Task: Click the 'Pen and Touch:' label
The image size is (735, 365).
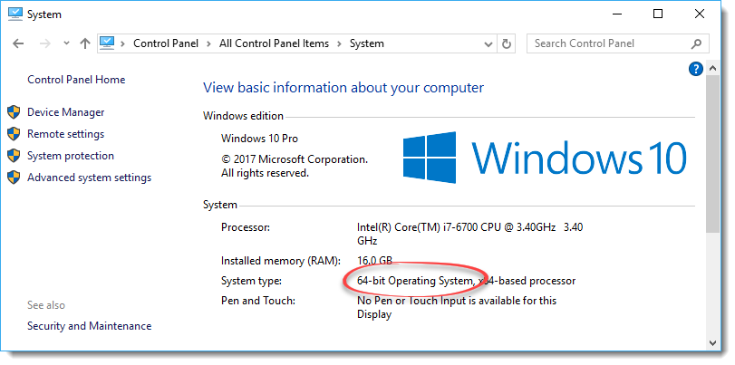Action: coord(257,301)
